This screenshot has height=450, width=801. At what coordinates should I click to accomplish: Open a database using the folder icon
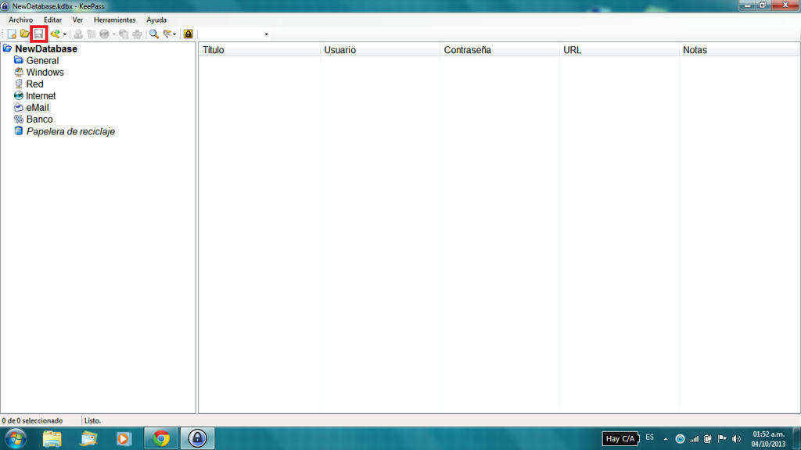tap(24, 34)
